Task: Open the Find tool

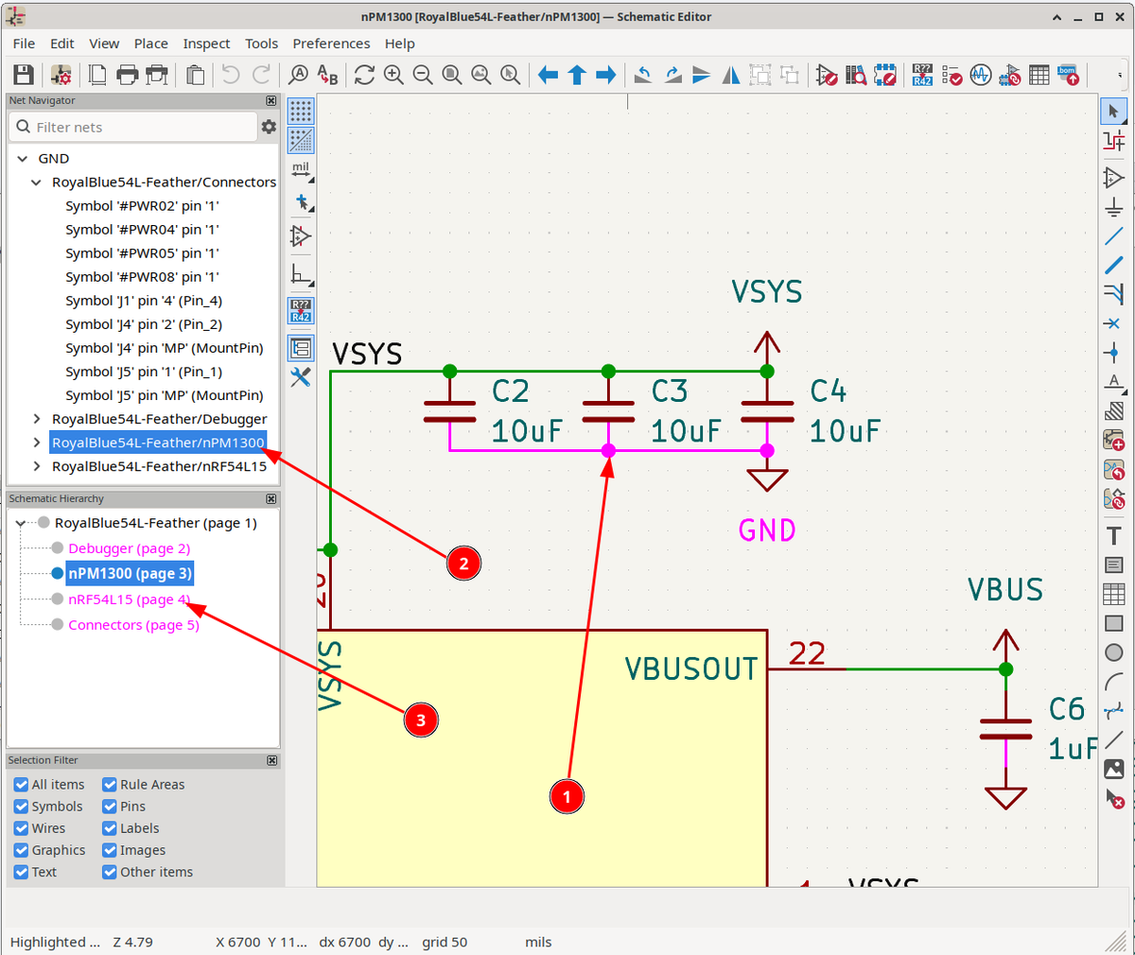Action: point(299,75)
